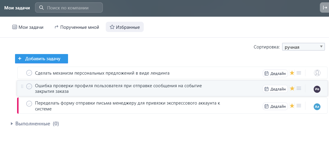Unfavorite the manager letter form task
Image resolution: width=329 pixels, height=148 pixels.
click(x=292, y=106)
